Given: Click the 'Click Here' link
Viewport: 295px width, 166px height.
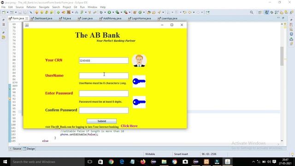Looking at the screenshot, I should pyautogui.click(x=129, y=126).
